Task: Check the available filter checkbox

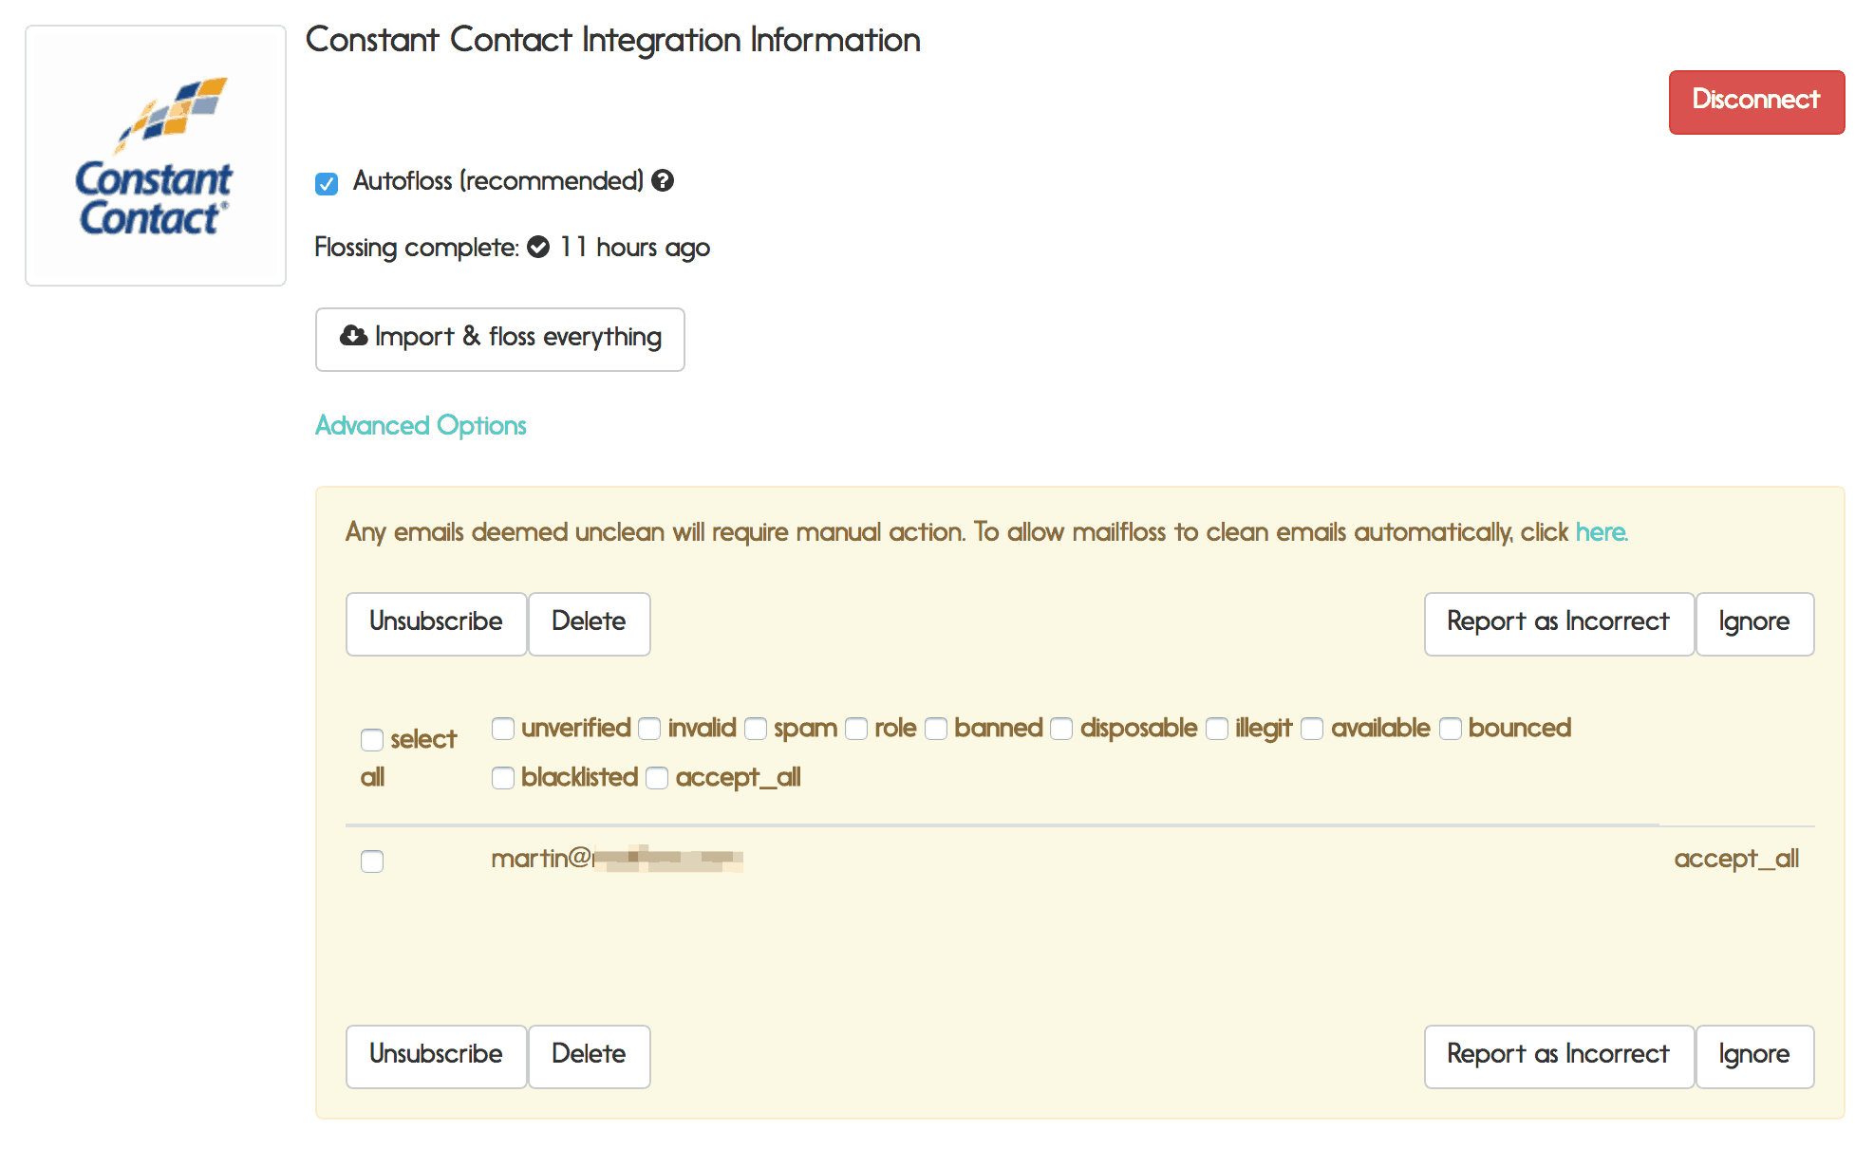Action: (x=1312, y=728)
